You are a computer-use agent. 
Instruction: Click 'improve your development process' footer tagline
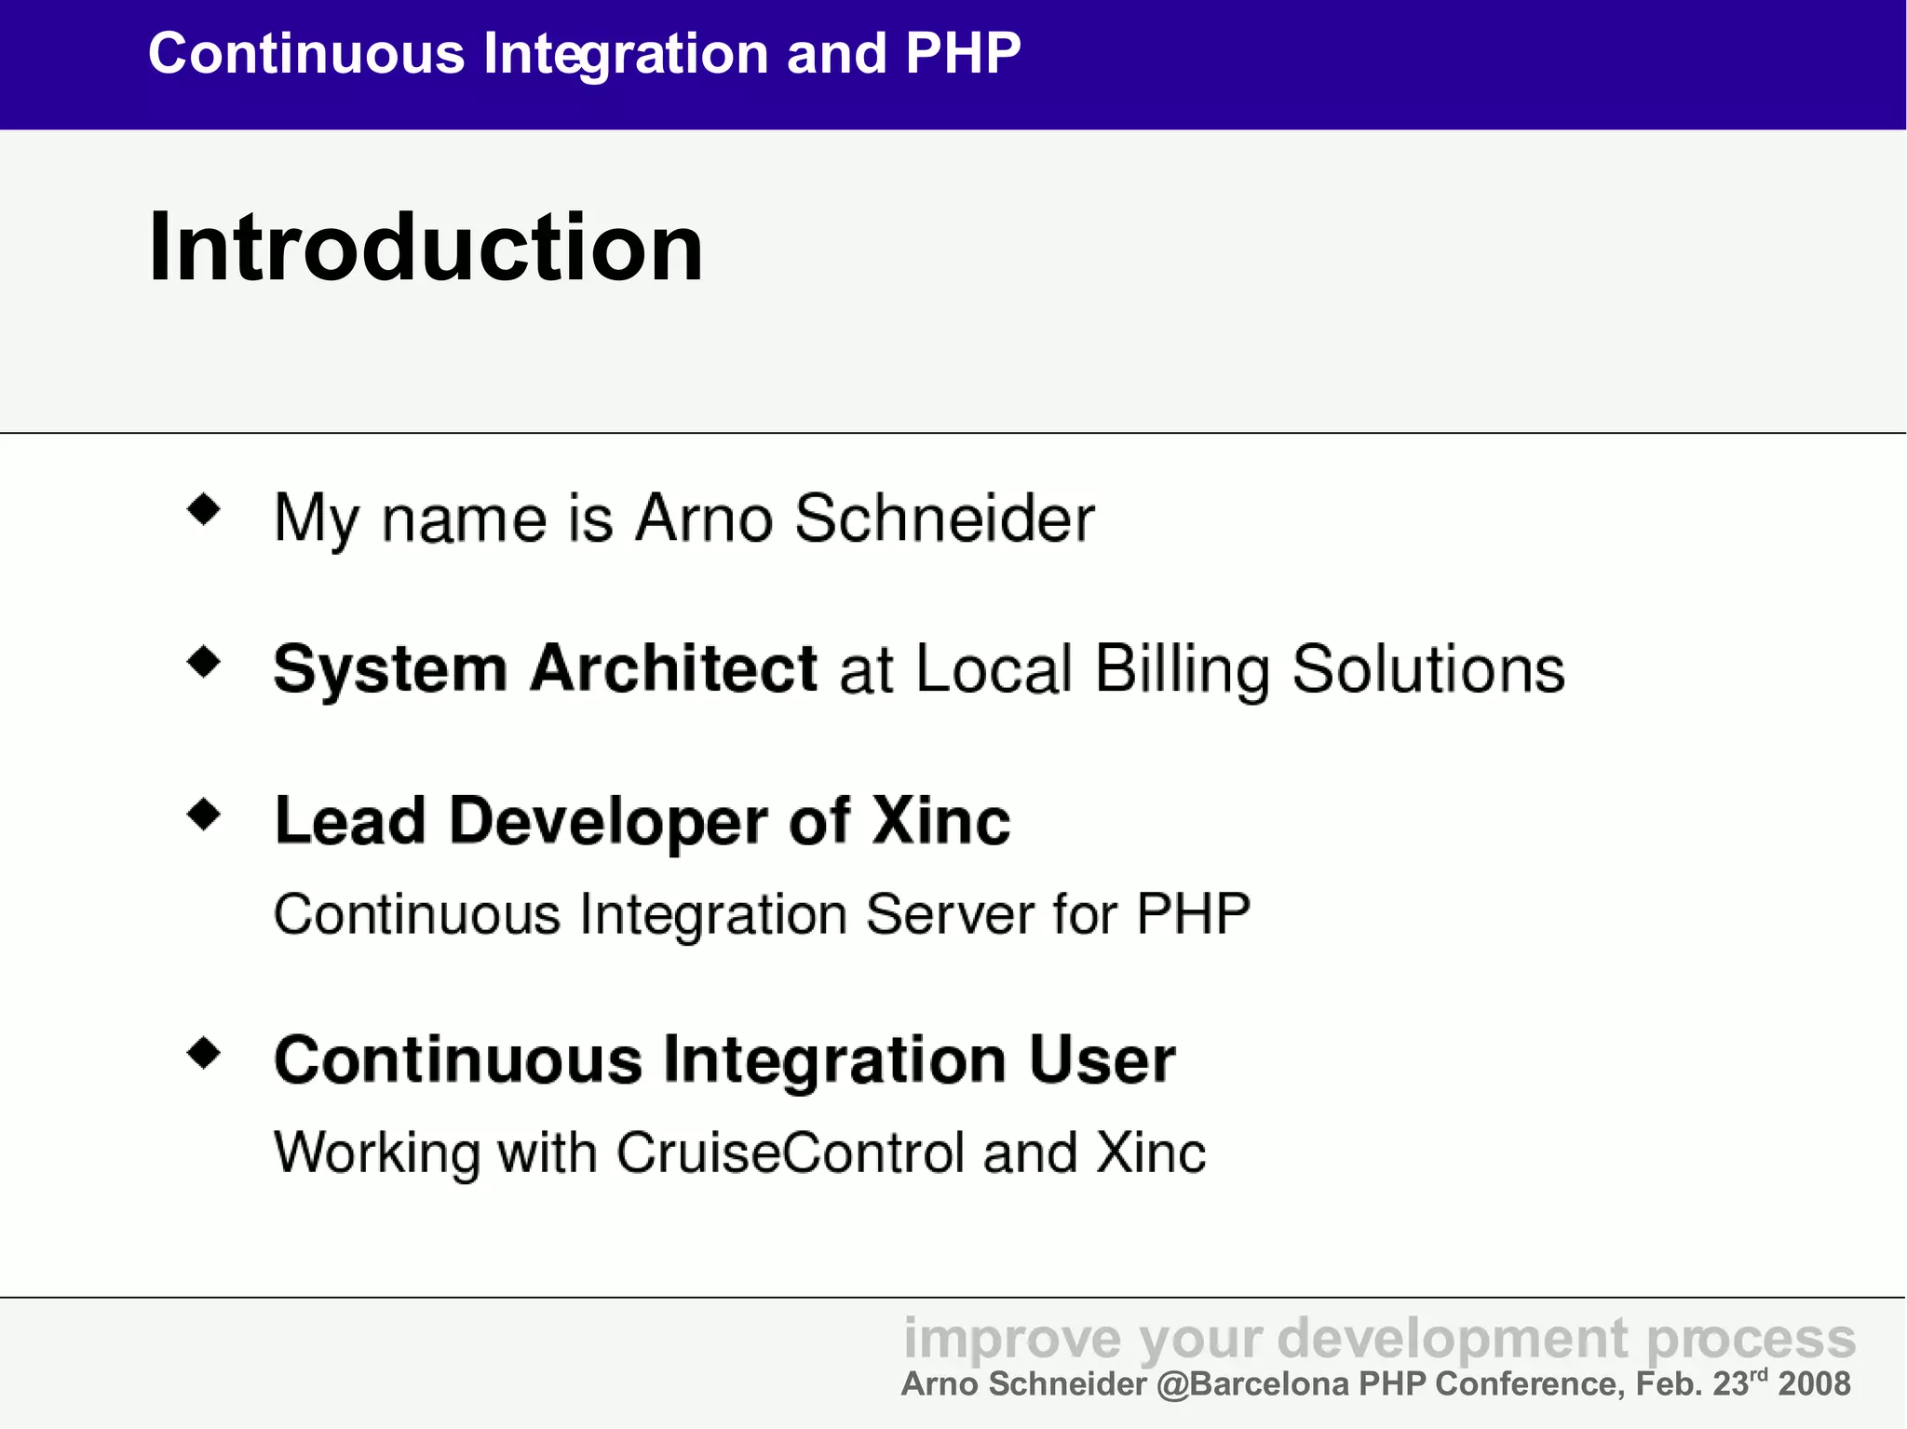click(1379, 1339)
